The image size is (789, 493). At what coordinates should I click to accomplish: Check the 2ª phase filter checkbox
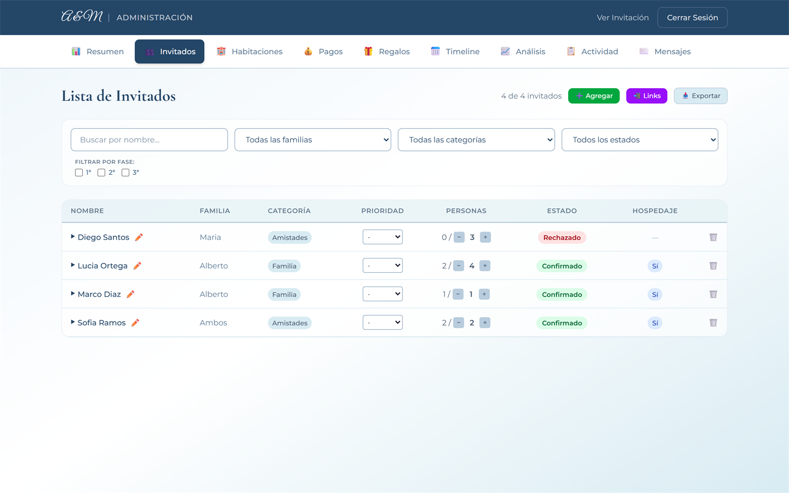click(101, 173)
